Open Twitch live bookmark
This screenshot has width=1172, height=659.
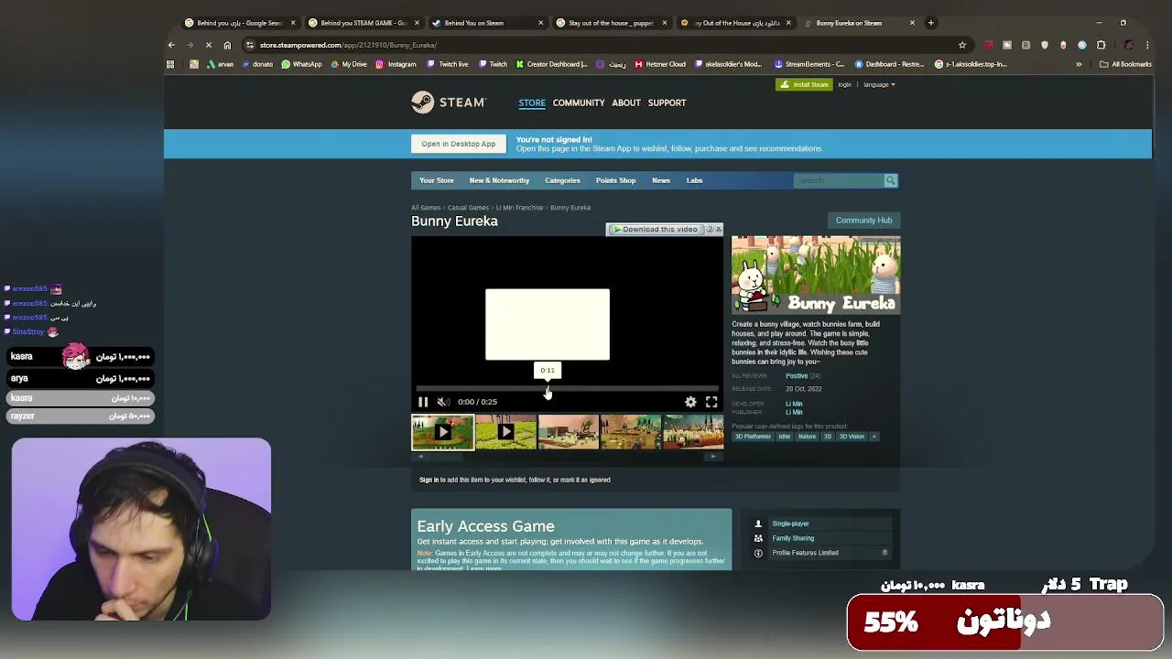coord(448,64)
